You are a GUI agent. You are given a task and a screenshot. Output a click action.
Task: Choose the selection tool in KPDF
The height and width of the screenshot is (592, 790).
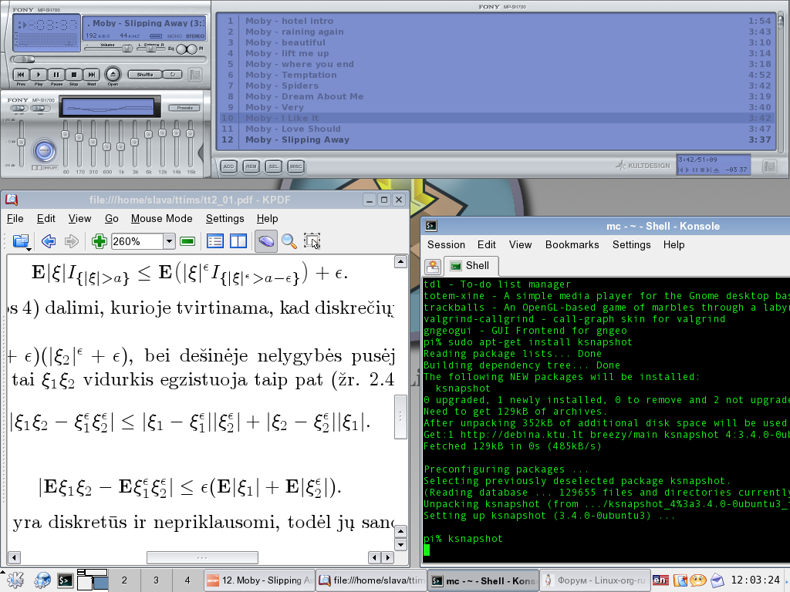[x=312, y=241]
